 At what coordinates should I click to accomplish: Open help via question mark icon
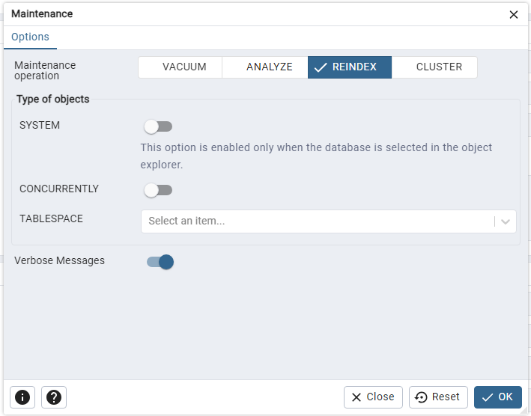pos(54,397)
